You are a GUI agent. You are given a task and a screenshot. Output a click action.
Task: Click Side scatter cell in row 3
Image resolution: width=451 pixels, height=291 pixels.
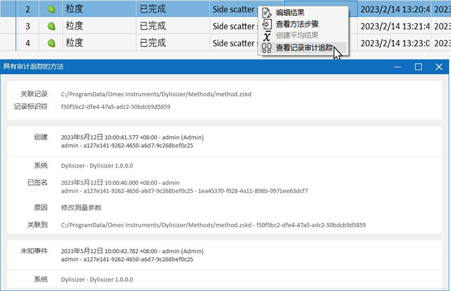point(235,26)
